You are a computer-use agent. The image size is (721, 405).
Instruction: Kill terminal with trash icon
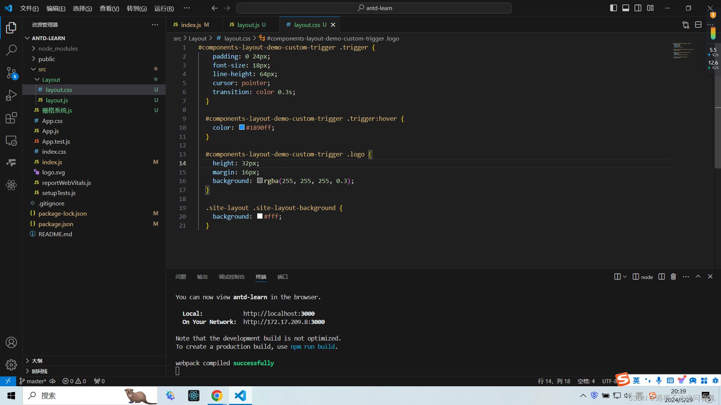673,277
